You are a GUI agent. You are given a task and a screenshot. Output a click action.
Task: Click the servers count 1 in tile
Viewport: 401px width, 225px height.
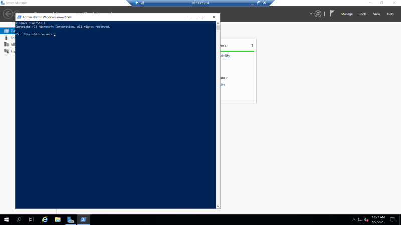(252, 45)
